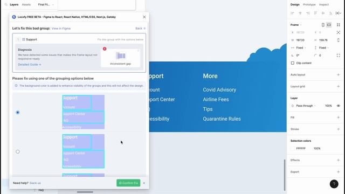This screenshot has width=345, height=194.
Task: Open the Frame type dropdown
Action: coord(296,25)
